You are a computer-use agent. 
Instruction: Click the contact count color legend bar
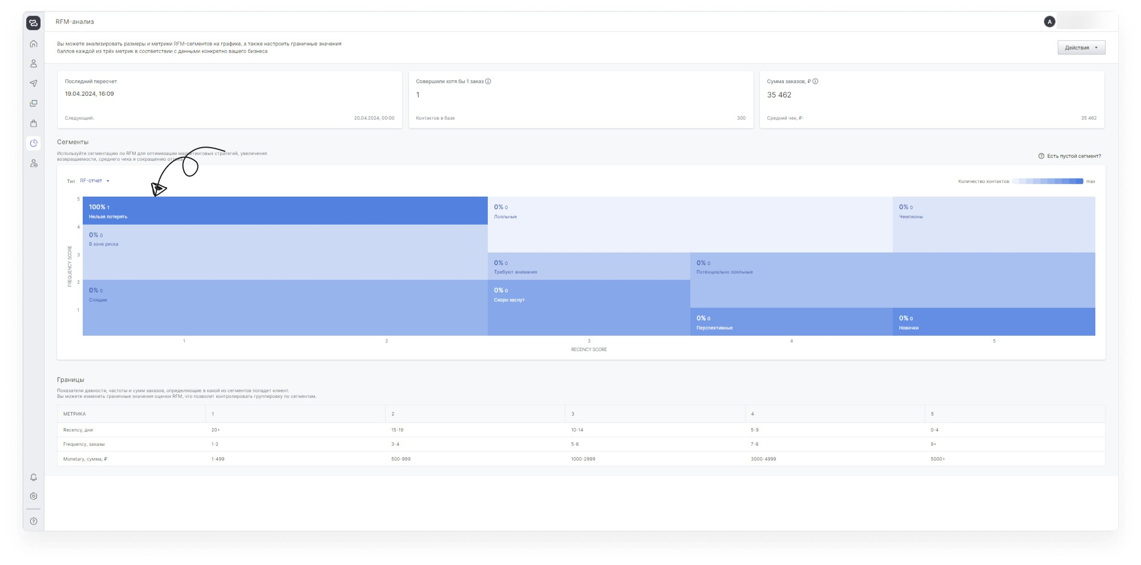pos(1047,181)
